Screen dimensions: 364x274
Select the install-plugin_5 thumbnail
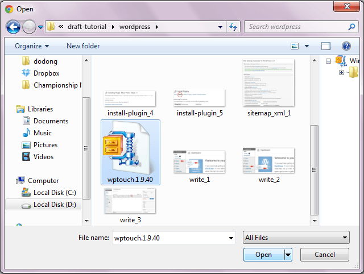199,98
